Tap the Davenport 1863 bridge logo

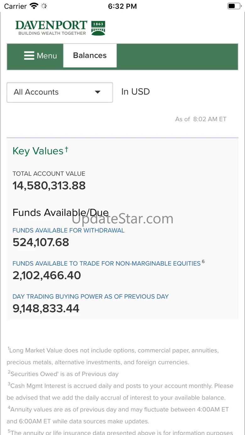[98, 28]
